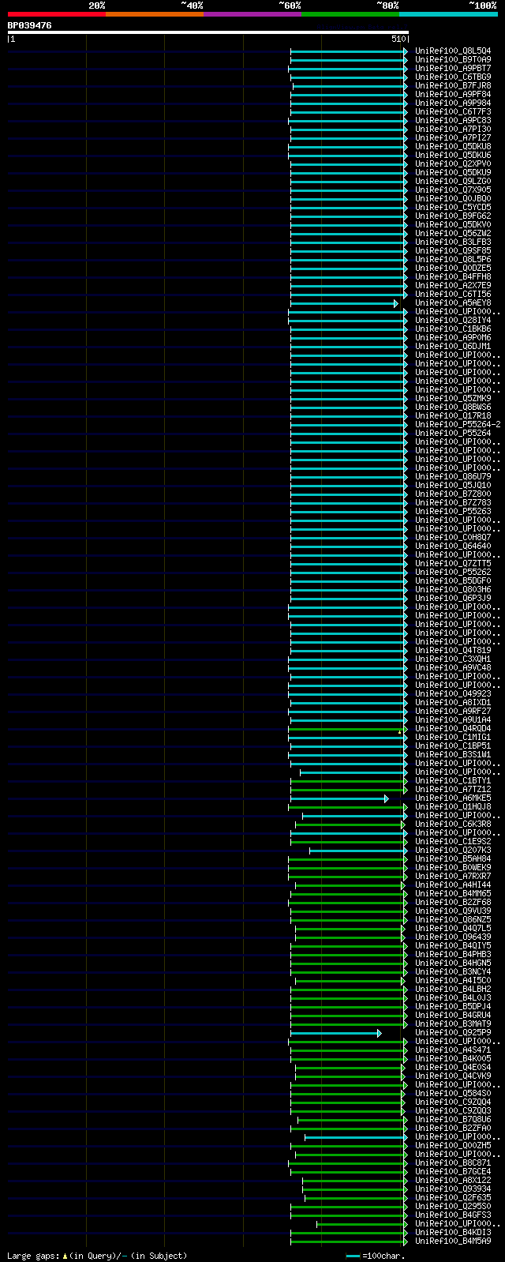The image size is (505, 1262).
Task: Click the cyan ~100% identity legend segment
Action: tap(448, 14)
